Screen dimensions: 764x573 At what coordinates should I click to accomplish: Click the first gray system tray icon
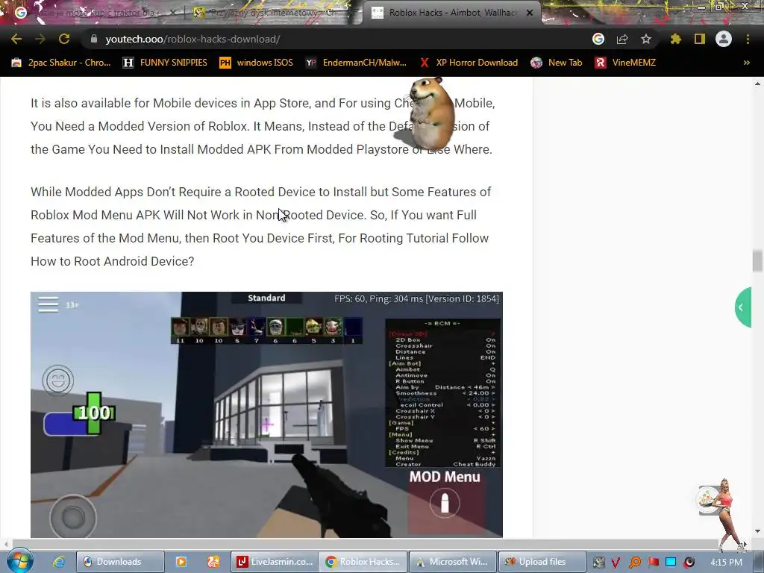(x=598, y=563)
